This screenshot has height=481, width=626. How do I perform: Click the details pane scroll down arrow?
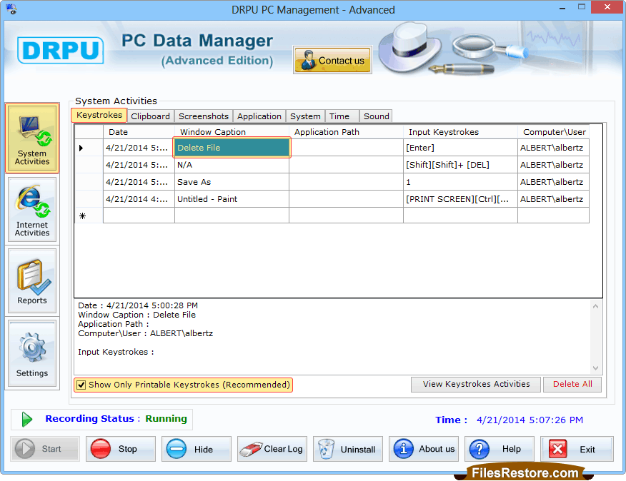point(595,368)
